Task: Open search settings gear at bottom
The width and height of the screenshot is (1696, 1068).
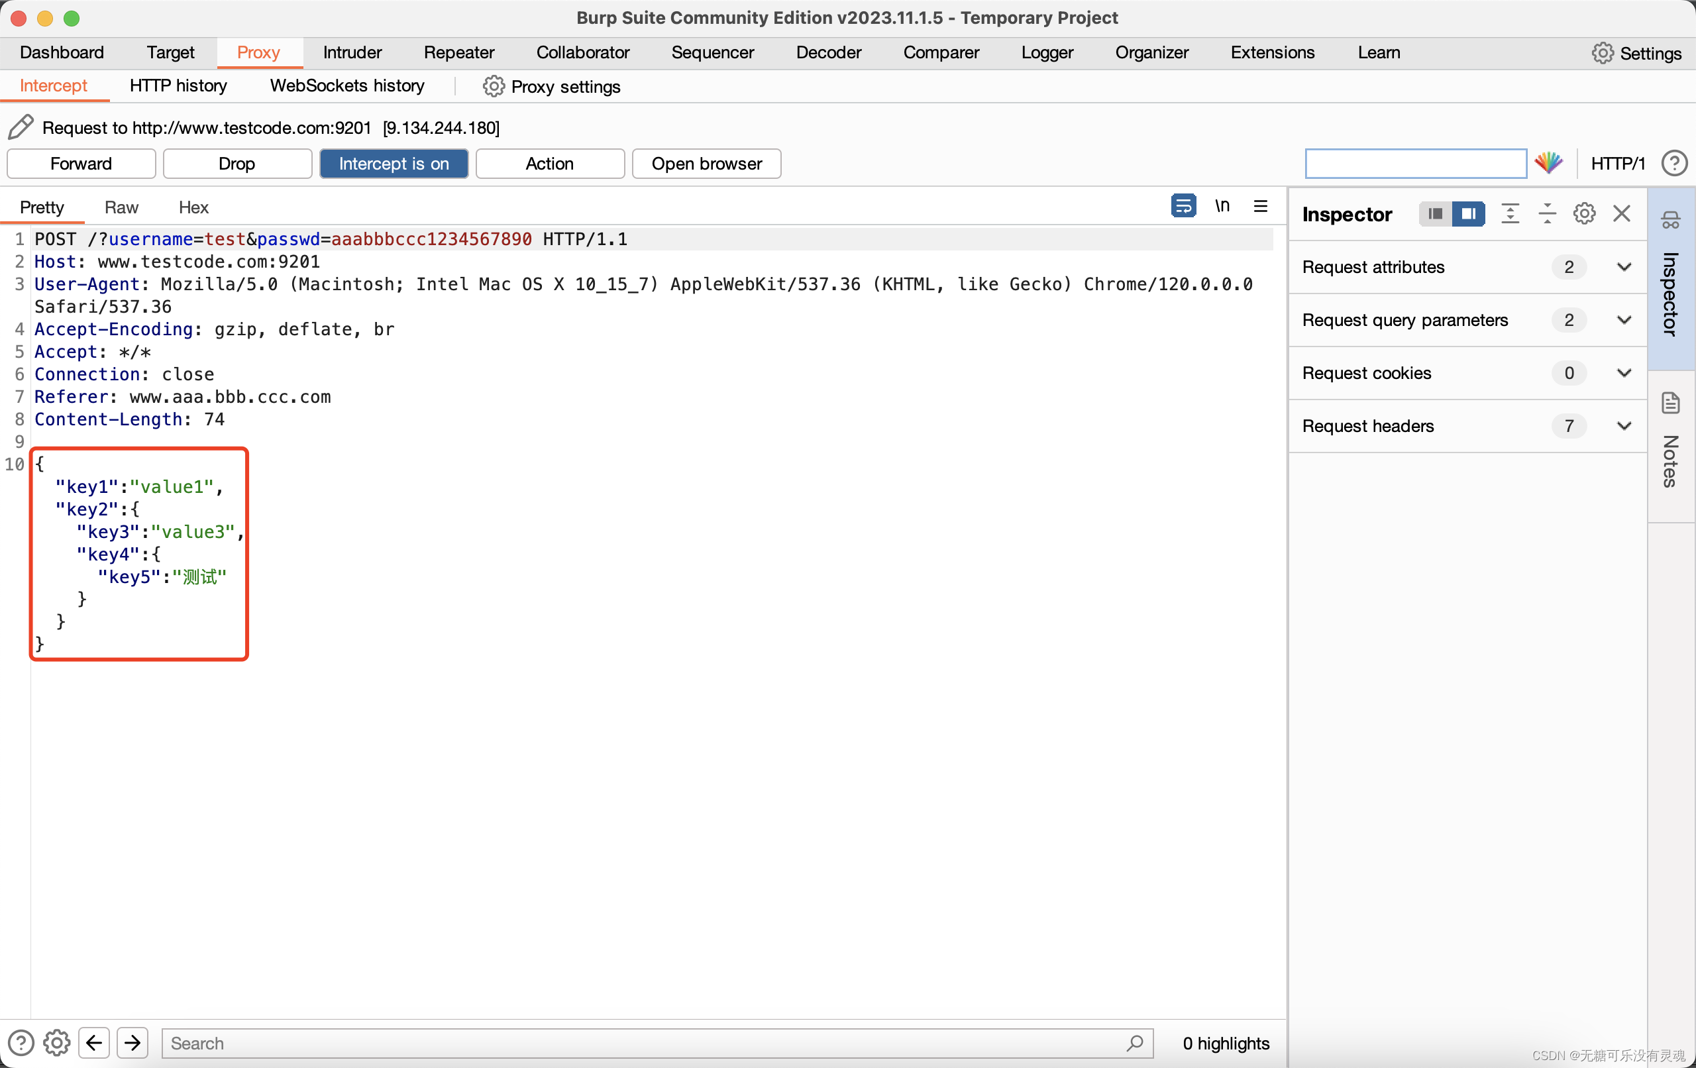Action: click(x=57, y=1043)
